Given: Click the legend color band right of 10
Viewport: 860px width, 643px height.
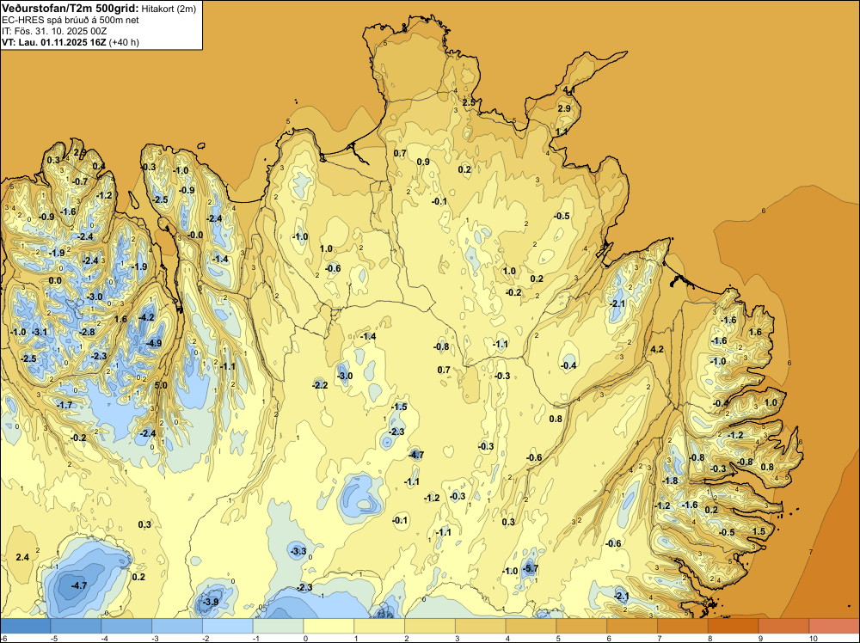Looking at the screenshot, I should coord(834,626).
